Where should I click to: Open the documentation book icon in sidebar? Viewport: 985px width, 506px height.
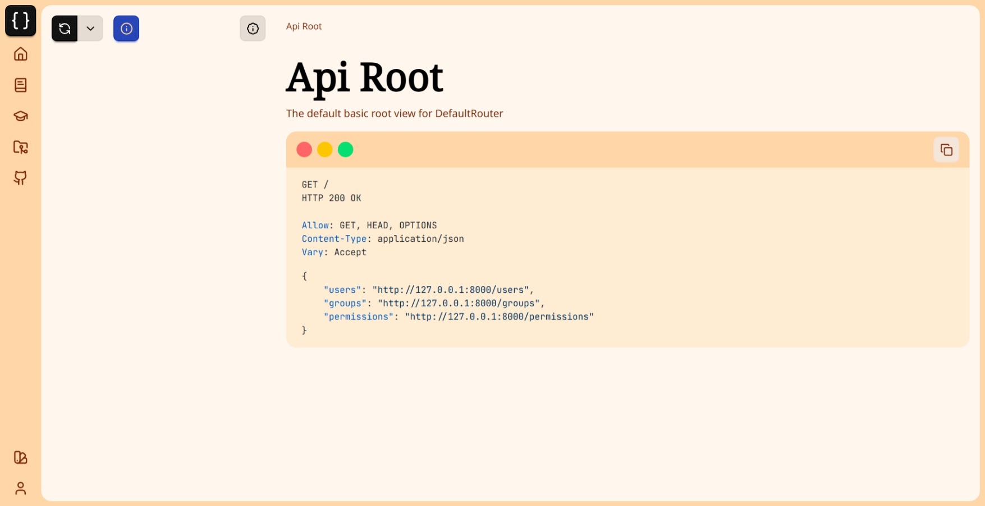(x=20, y=85)
